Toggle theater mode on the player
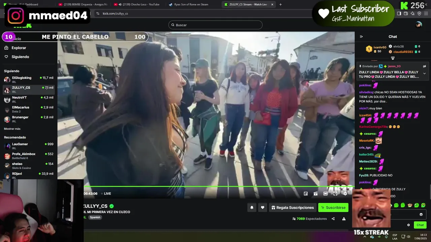The image size is (431, 242). (325, 194)
